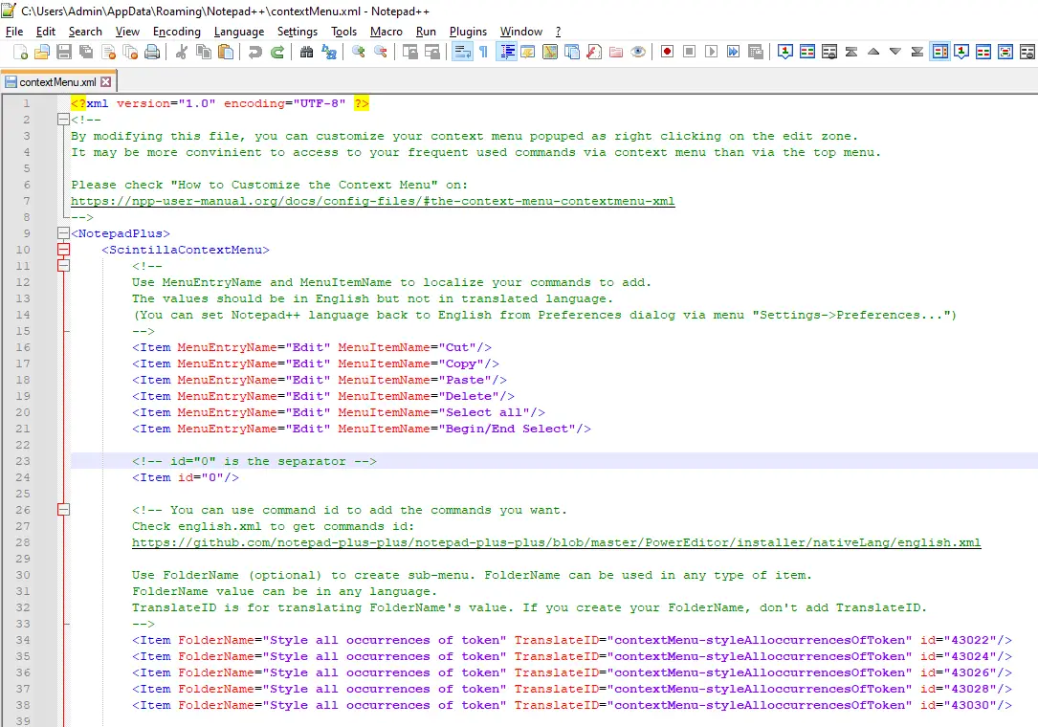Toggle synchronize horizontal scrolling button
Viewport: 1038px width, 727px height.
(432, 52)
